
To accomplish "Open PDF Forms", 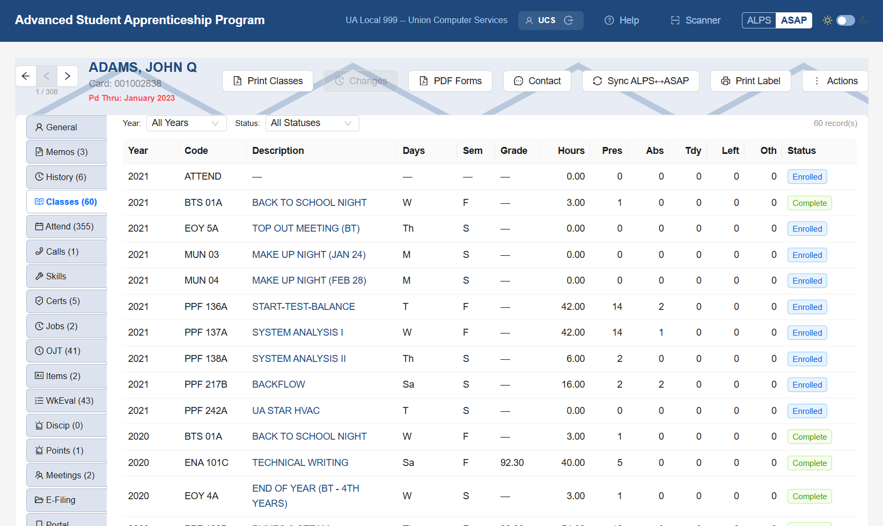I will pyautogui.click(x=450, y=81).
